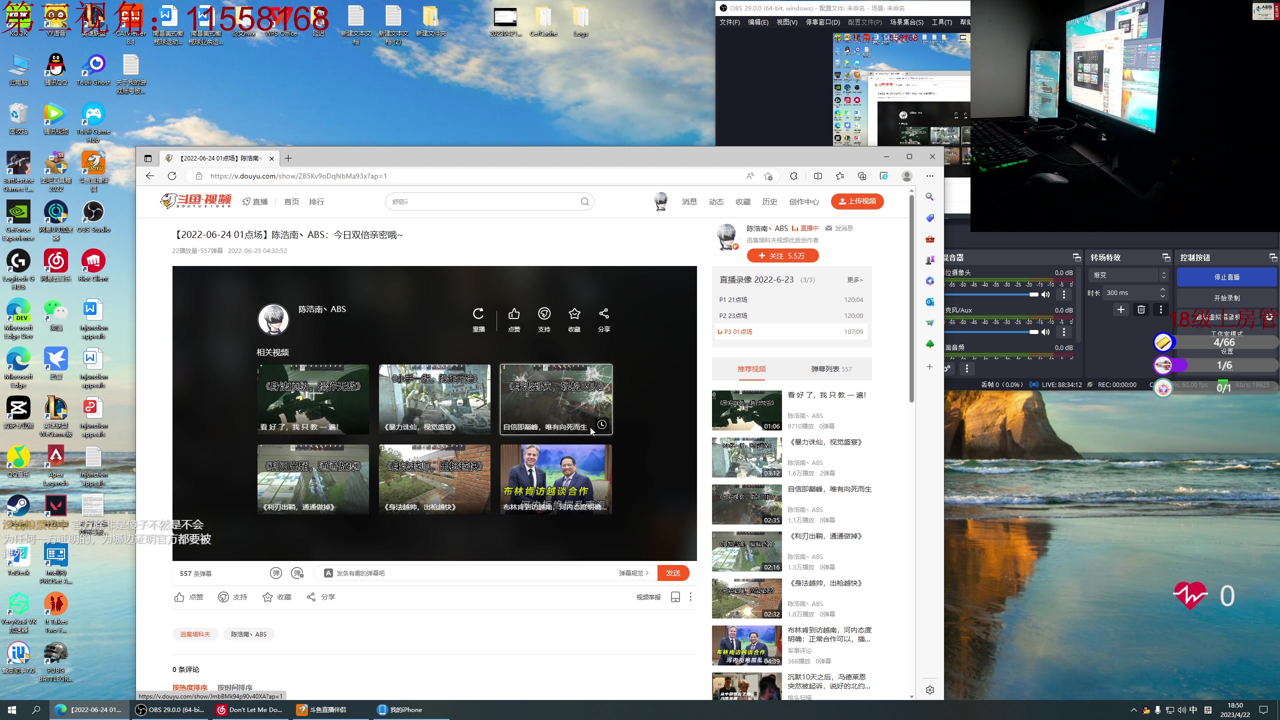
Task: Delete transition with trash icon in OBS
Action: [x=1140, y=309]
